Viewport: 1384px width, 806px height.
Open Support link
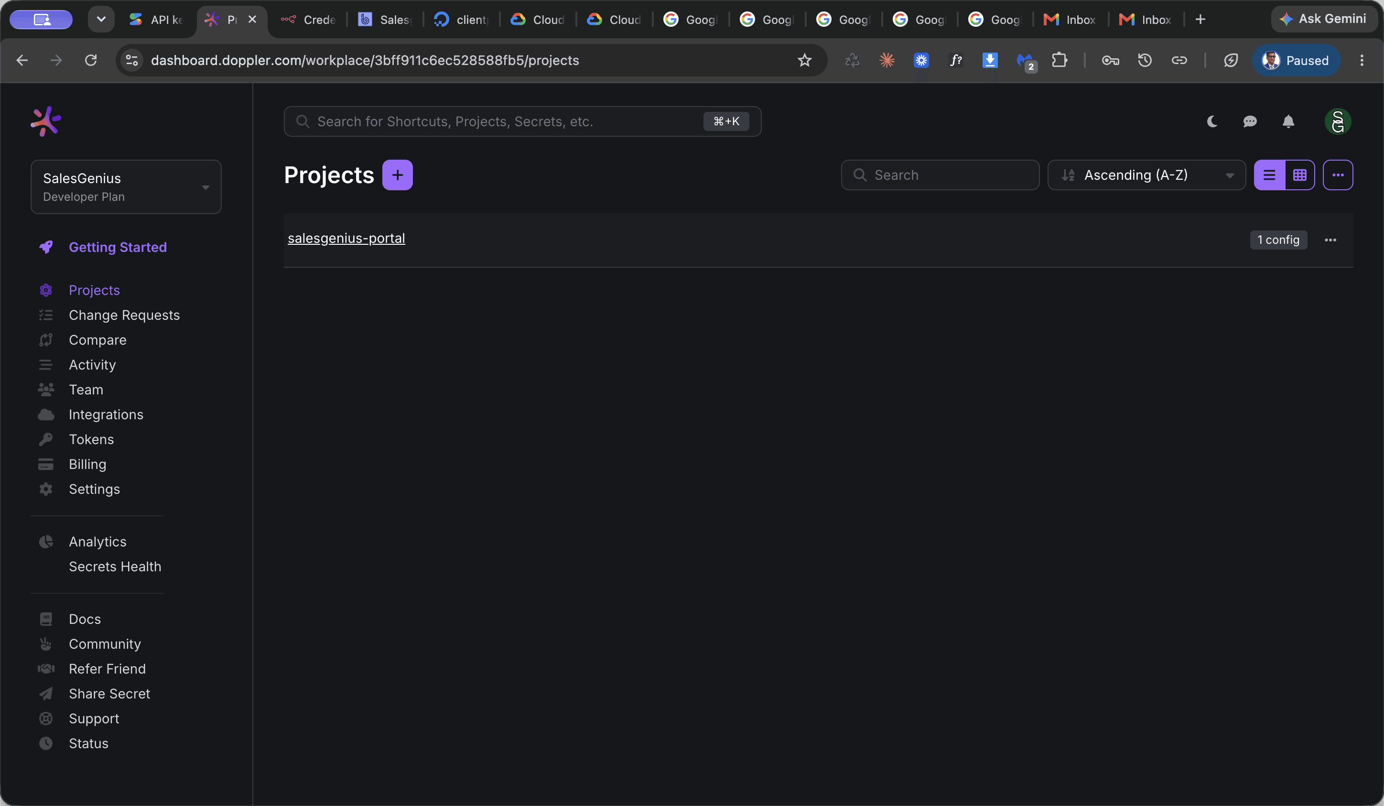[x=94, y=719]
